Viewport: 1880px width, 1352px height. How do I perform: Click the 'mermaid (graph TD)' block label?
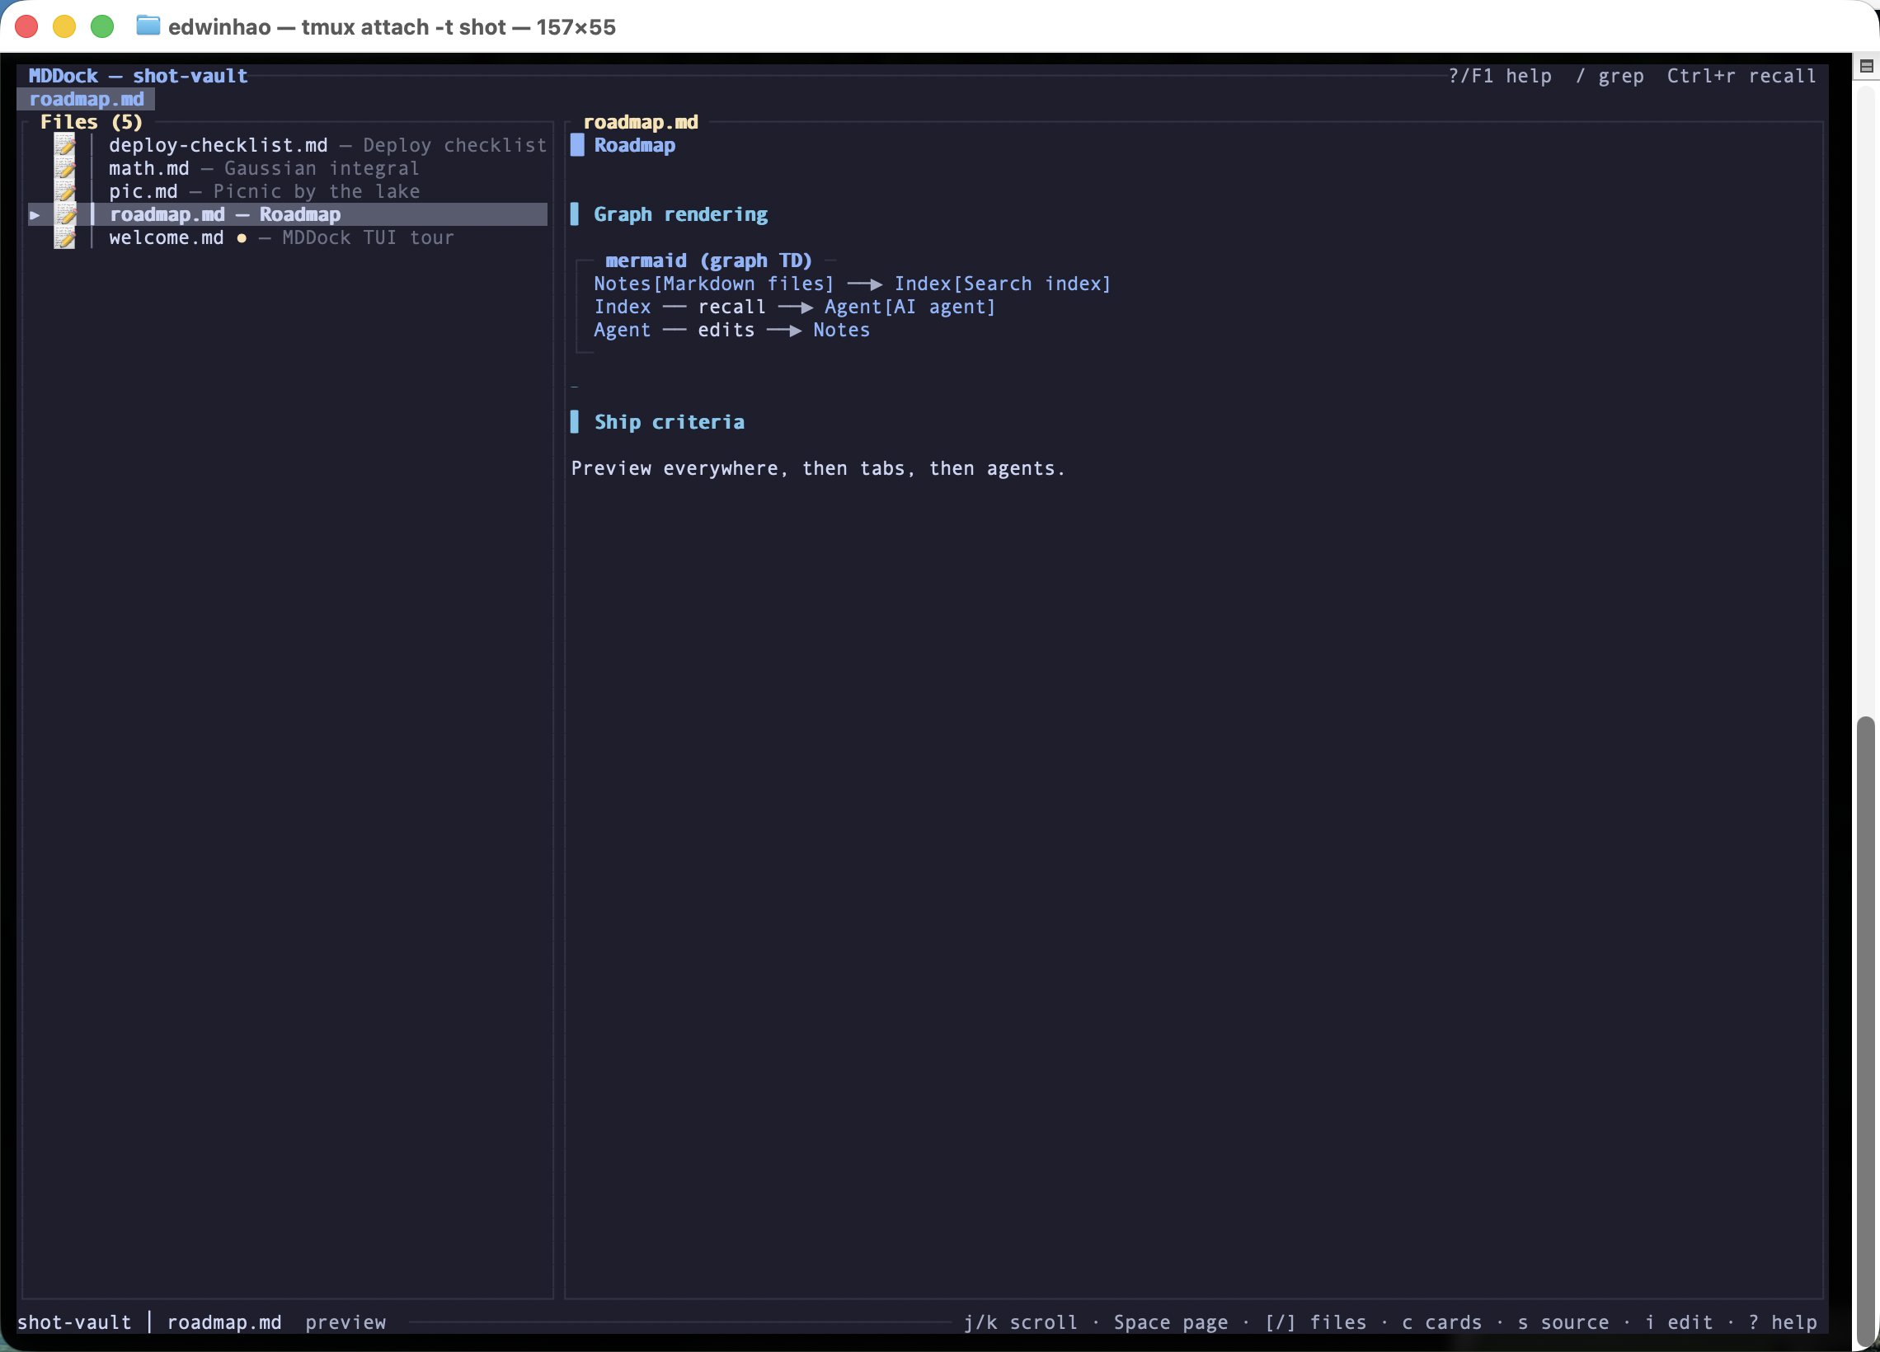pyautogui.click(x=709, y=261)
